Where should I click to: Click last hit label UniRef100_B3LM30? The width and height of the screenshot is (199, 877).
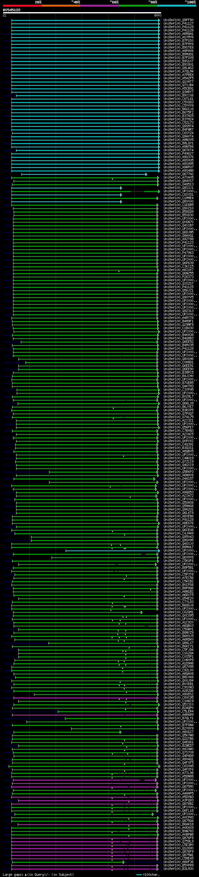[x=178, y=869]
